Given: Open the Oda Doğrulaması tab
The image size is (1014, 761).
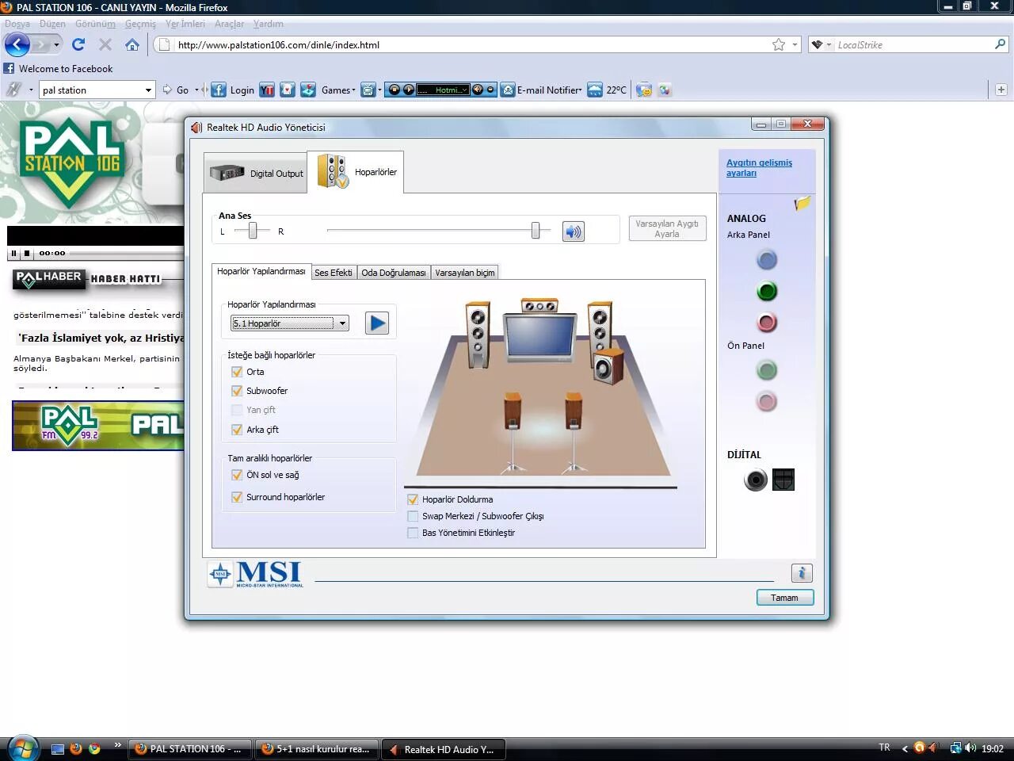Looking at the screenshot, I should (394, 273).
